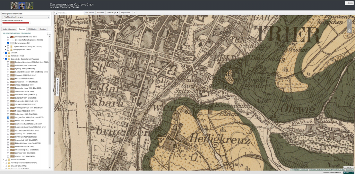
Task: Click the Login button
Action: 349,3
